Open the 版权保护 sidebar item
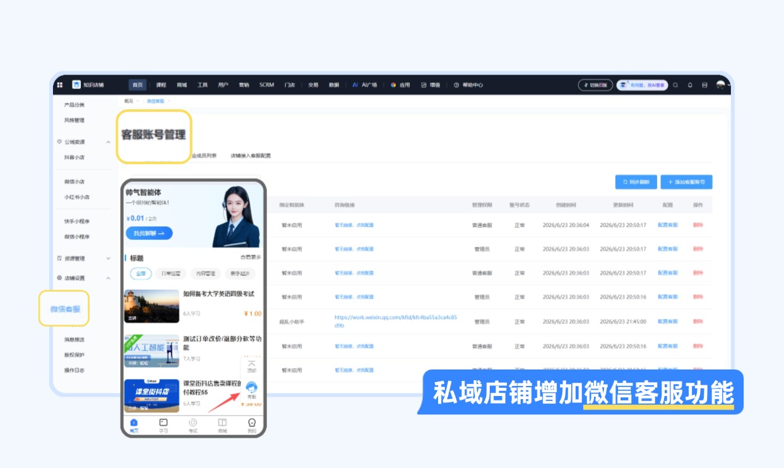784x468 pixels. coord(74,355)
